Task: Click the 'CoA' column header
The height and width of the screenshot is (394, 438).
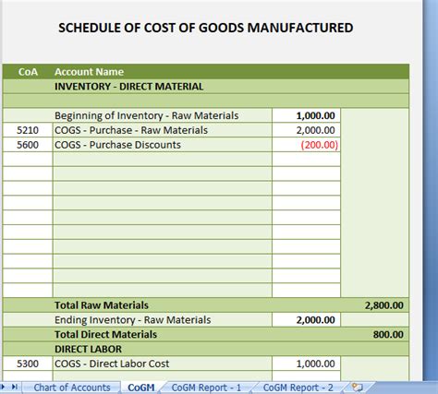Action: pyautogui.click(x=28, y=72)
